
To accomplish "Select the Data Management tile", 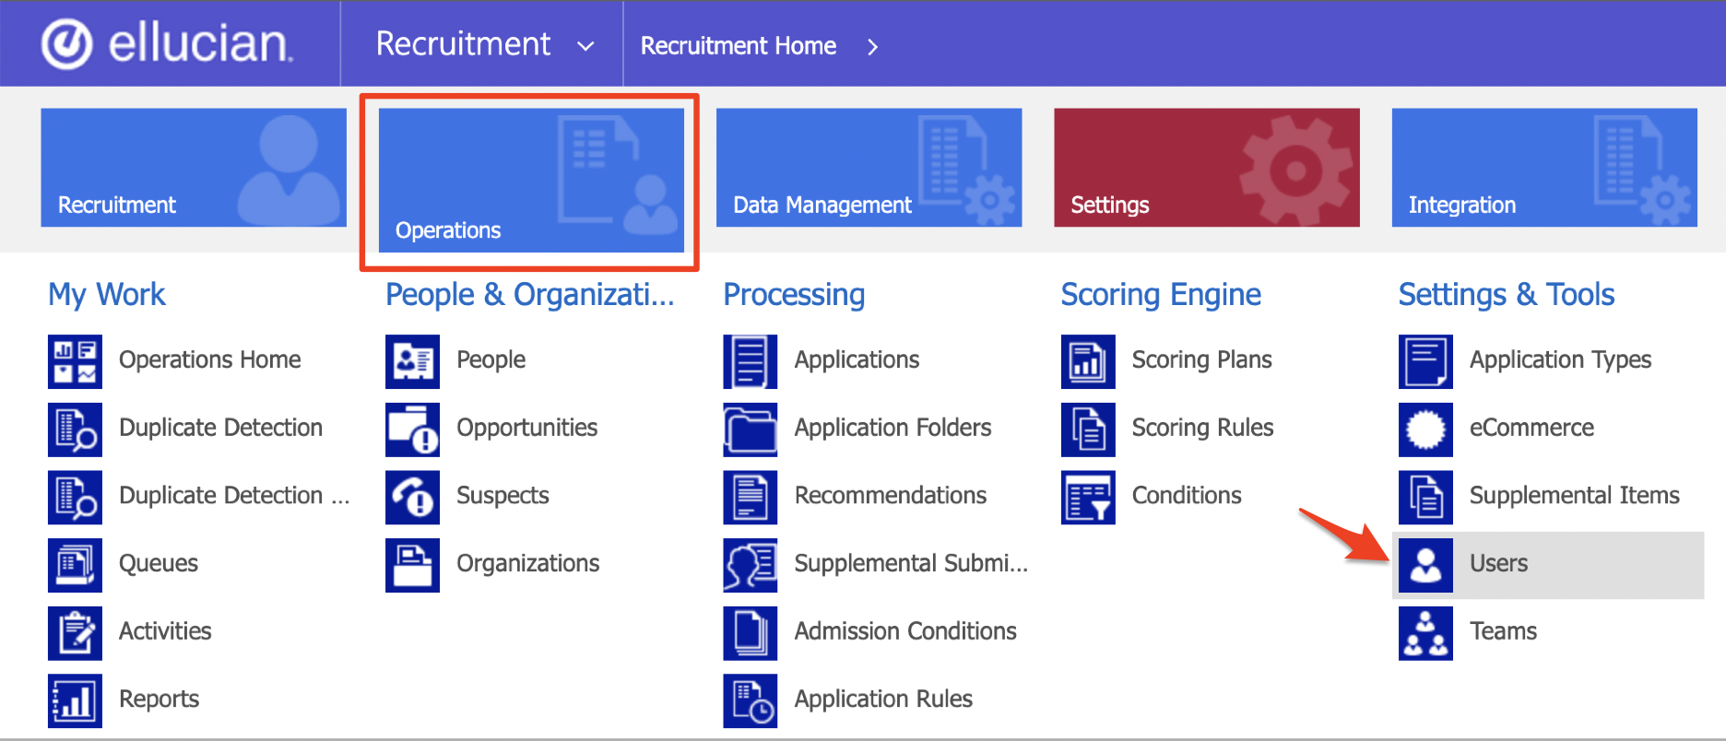I will coord(869,168).
